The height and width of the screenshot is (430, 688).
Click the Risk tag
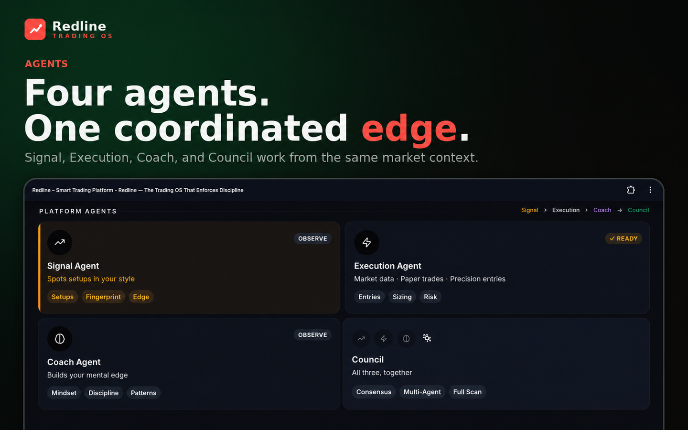[430, 297]
